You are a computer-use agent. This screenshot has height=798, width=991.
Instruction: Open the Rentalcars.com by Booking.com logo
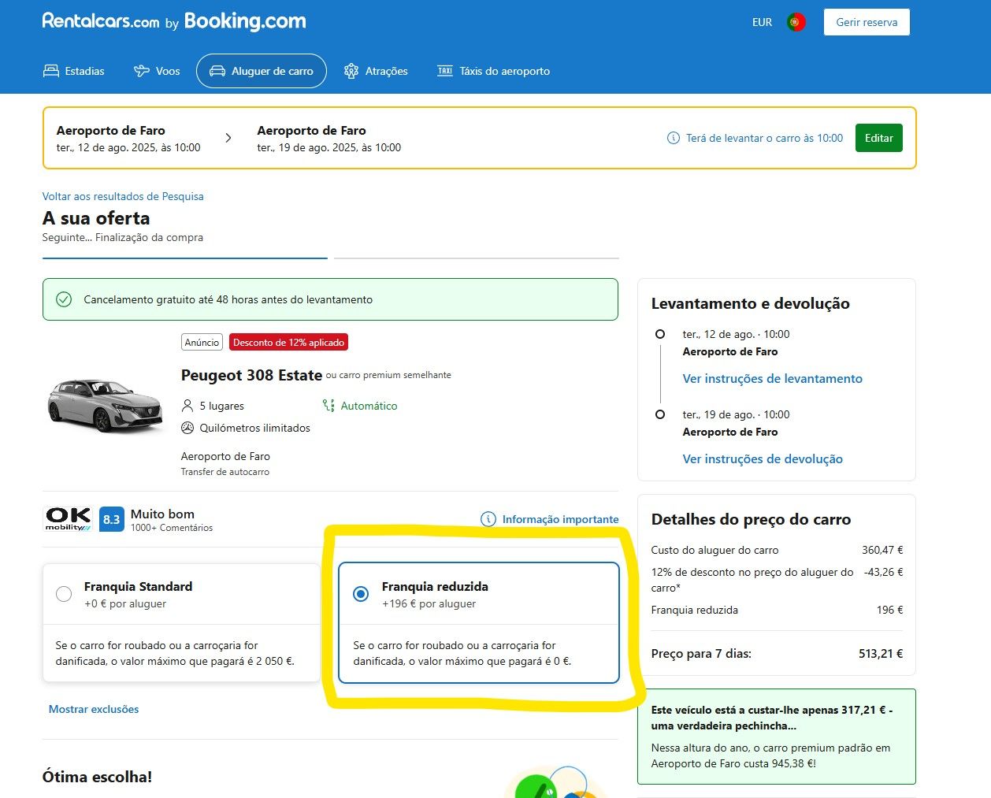[174, 21]
